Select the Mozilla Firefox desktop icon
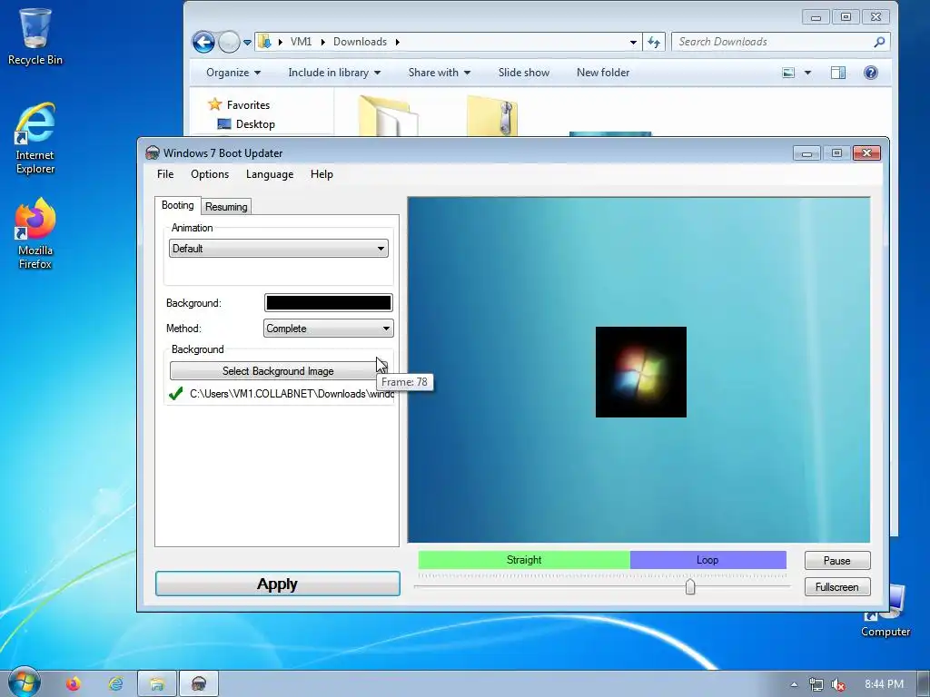Image resolution: width=930 pixels, height=697 pixels. (35, 233)
